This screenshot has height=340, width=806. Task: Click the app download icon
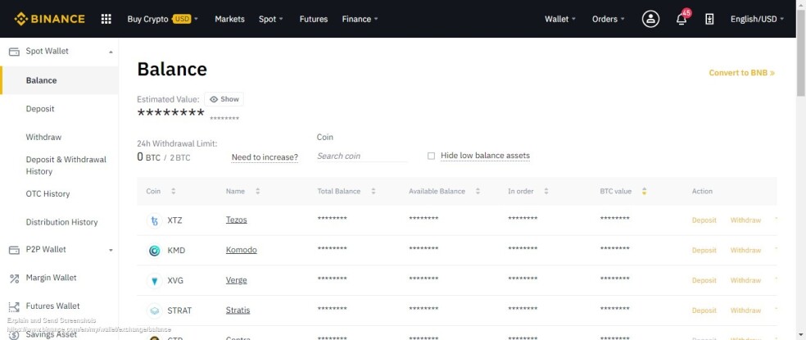709,19
